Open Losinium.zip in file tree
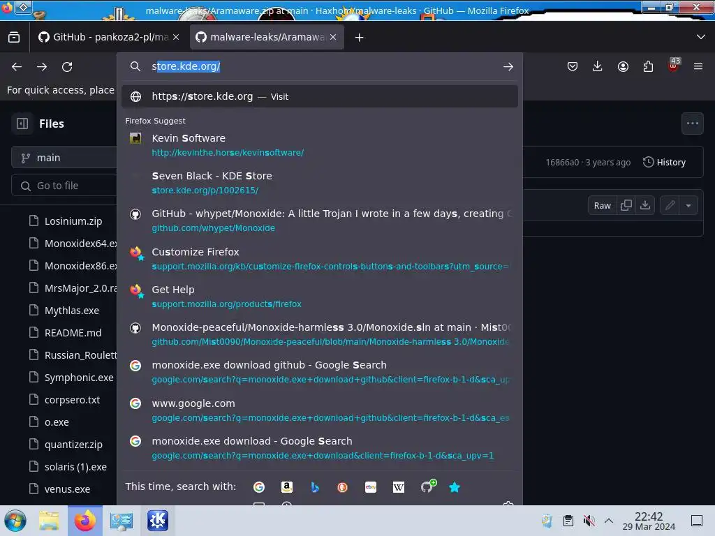Image resolution: width=715 pixels, height=536 pixels. (x=73, y=221)
